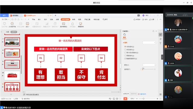Toggle 隐藏背景图形 checkbox

click(x=125, y=58)
